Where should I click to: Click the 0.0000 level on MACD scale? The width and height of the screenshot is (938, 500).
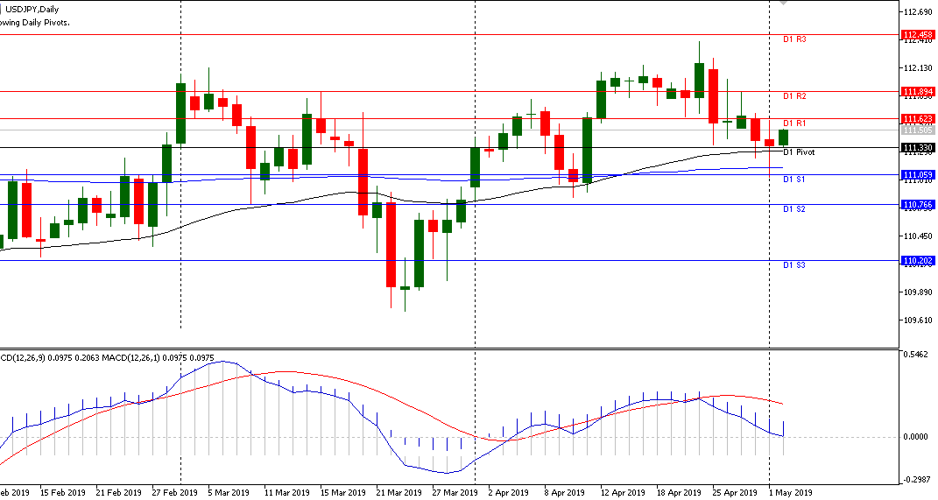916,436
